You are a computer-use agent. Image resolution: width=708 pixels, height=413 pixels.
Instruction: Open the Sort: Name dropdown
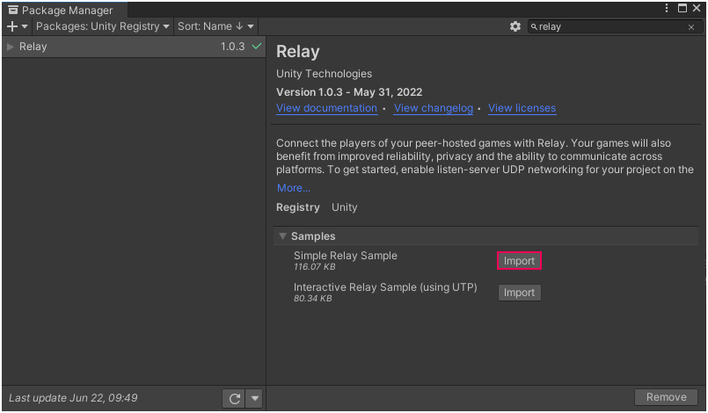(216, 26)
